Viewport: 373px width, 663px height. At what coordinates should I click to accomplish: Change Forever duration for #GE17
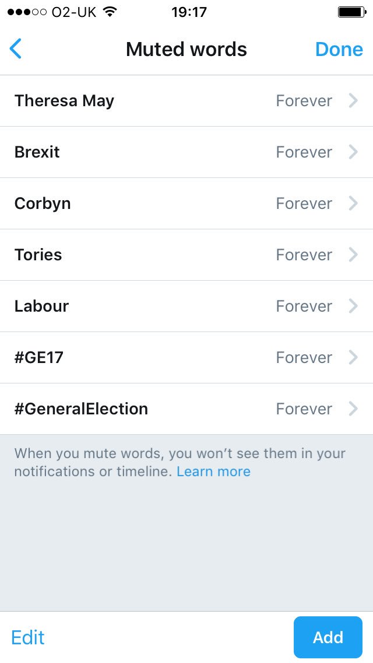(304, 358)
